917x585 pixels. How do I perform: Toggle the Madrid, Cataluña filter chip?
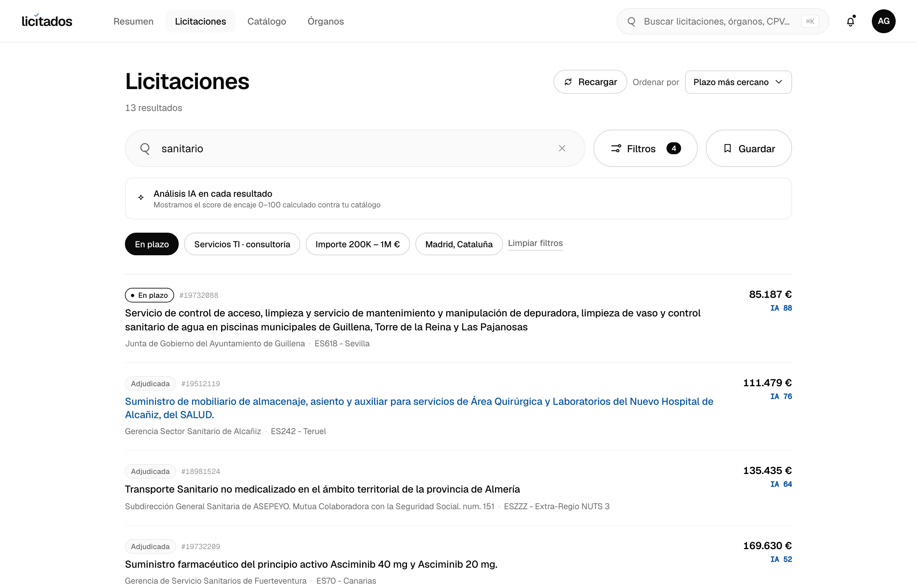click(458, 244)
